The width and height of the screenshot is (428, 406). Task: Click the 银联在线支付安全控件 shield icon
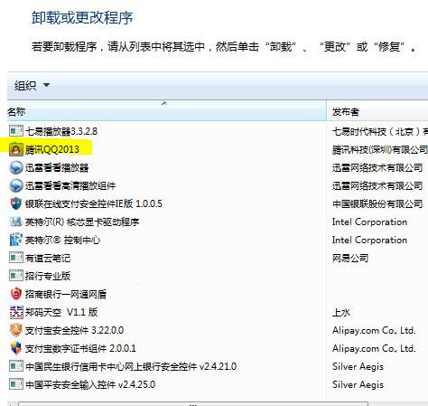coord(16,203)
